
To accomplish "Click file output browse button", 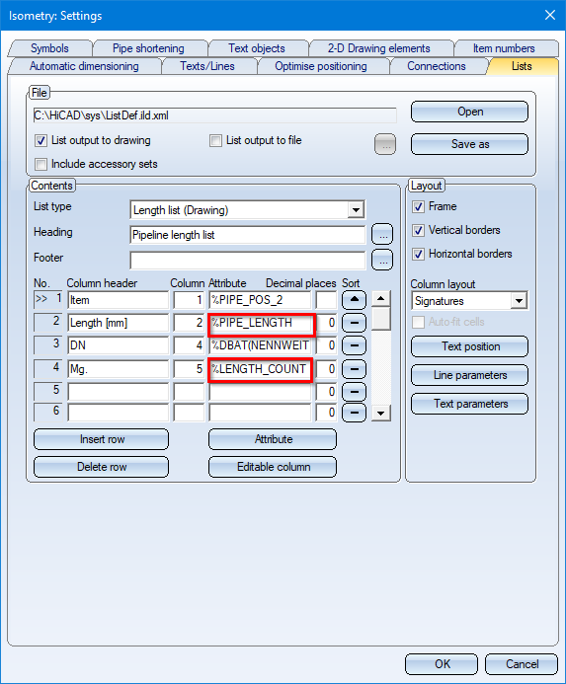I will [x=385, y=144].
